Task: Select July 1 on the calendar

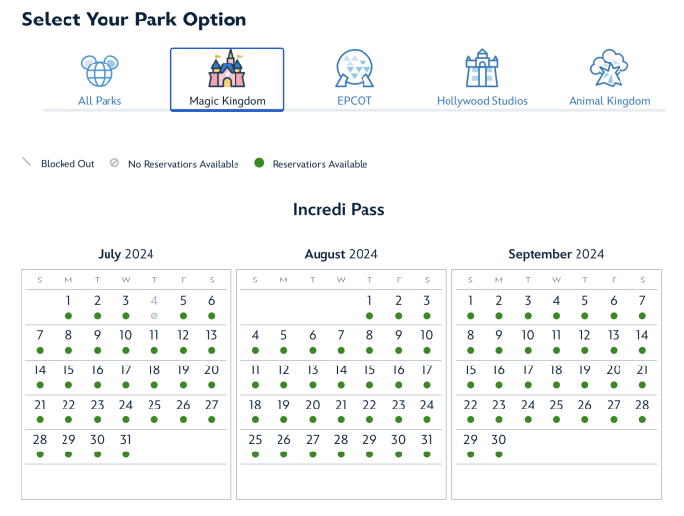Action: [x=68, y=301]
